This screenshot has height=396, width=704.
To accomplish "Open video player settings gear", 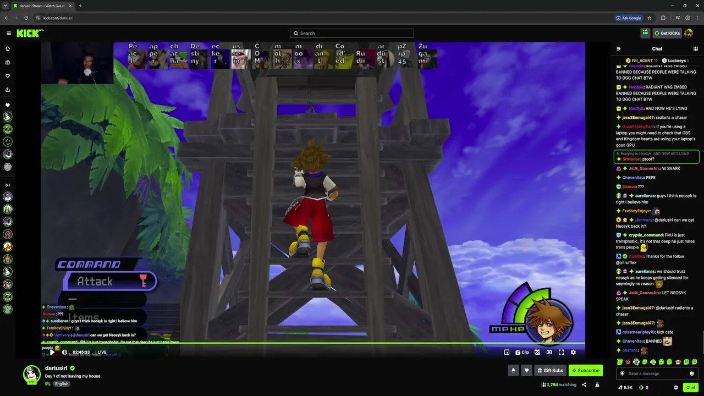I will [573, 353].
